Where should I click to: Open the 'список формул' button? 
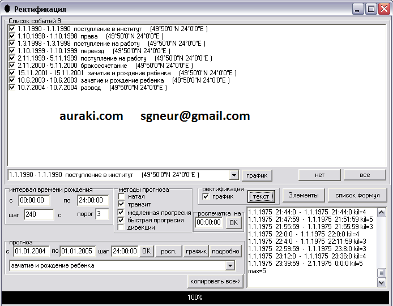(357, 196)
